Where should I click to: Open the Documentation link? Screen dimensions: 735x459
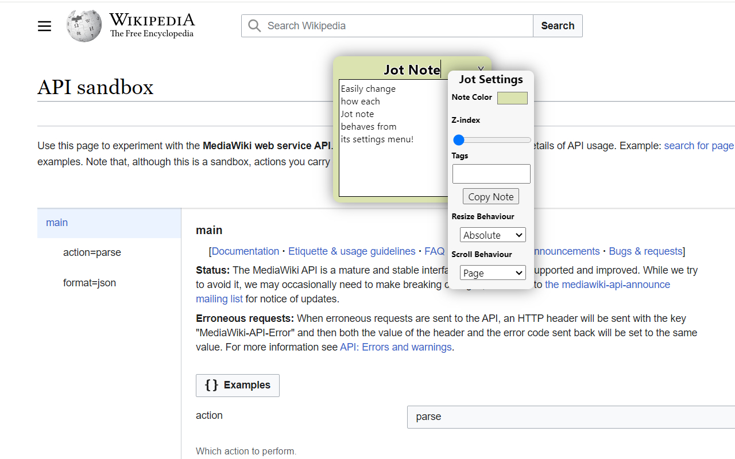(245, 251)
